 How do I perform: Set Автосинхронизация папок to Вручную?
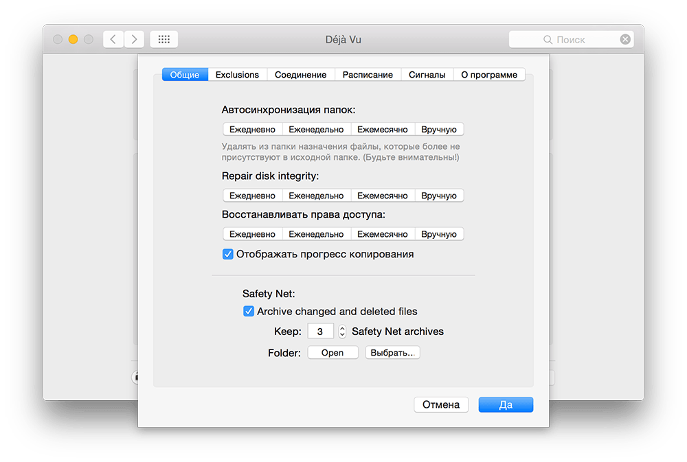439,130
